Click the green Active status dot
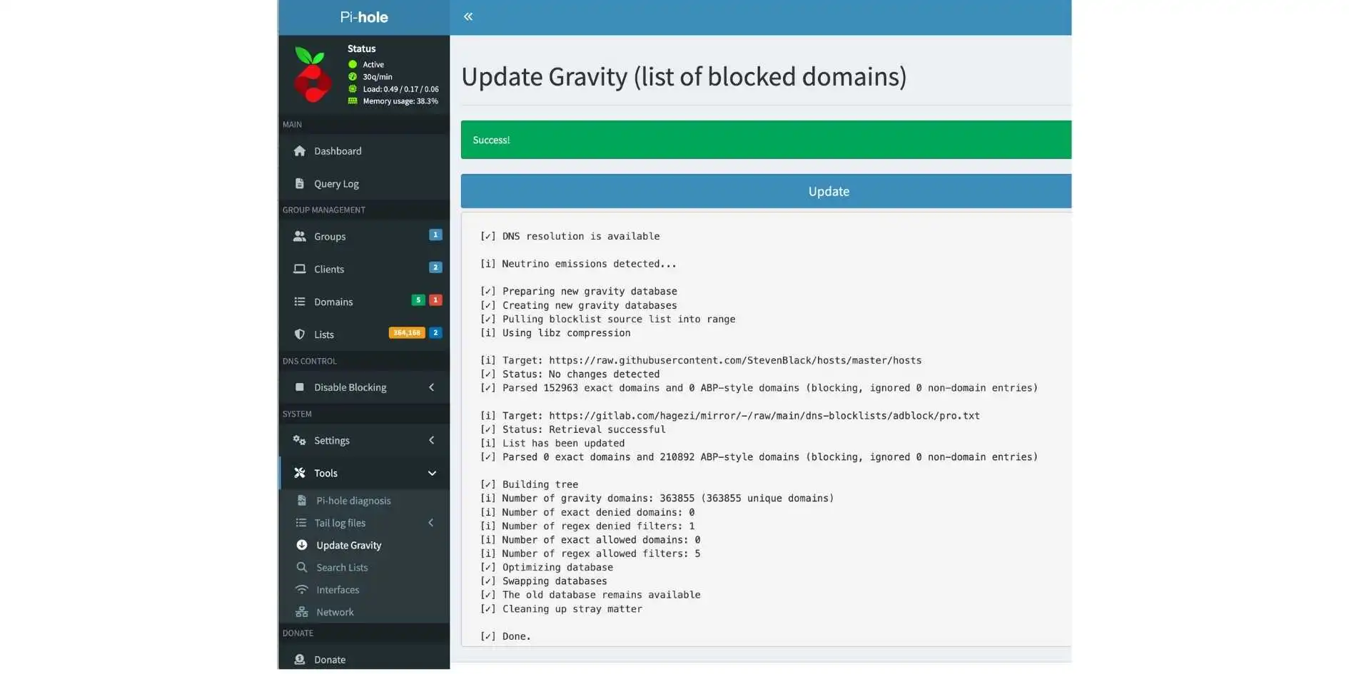The height and width of the screenshot is (674, 1349). (x=353, y=65)
